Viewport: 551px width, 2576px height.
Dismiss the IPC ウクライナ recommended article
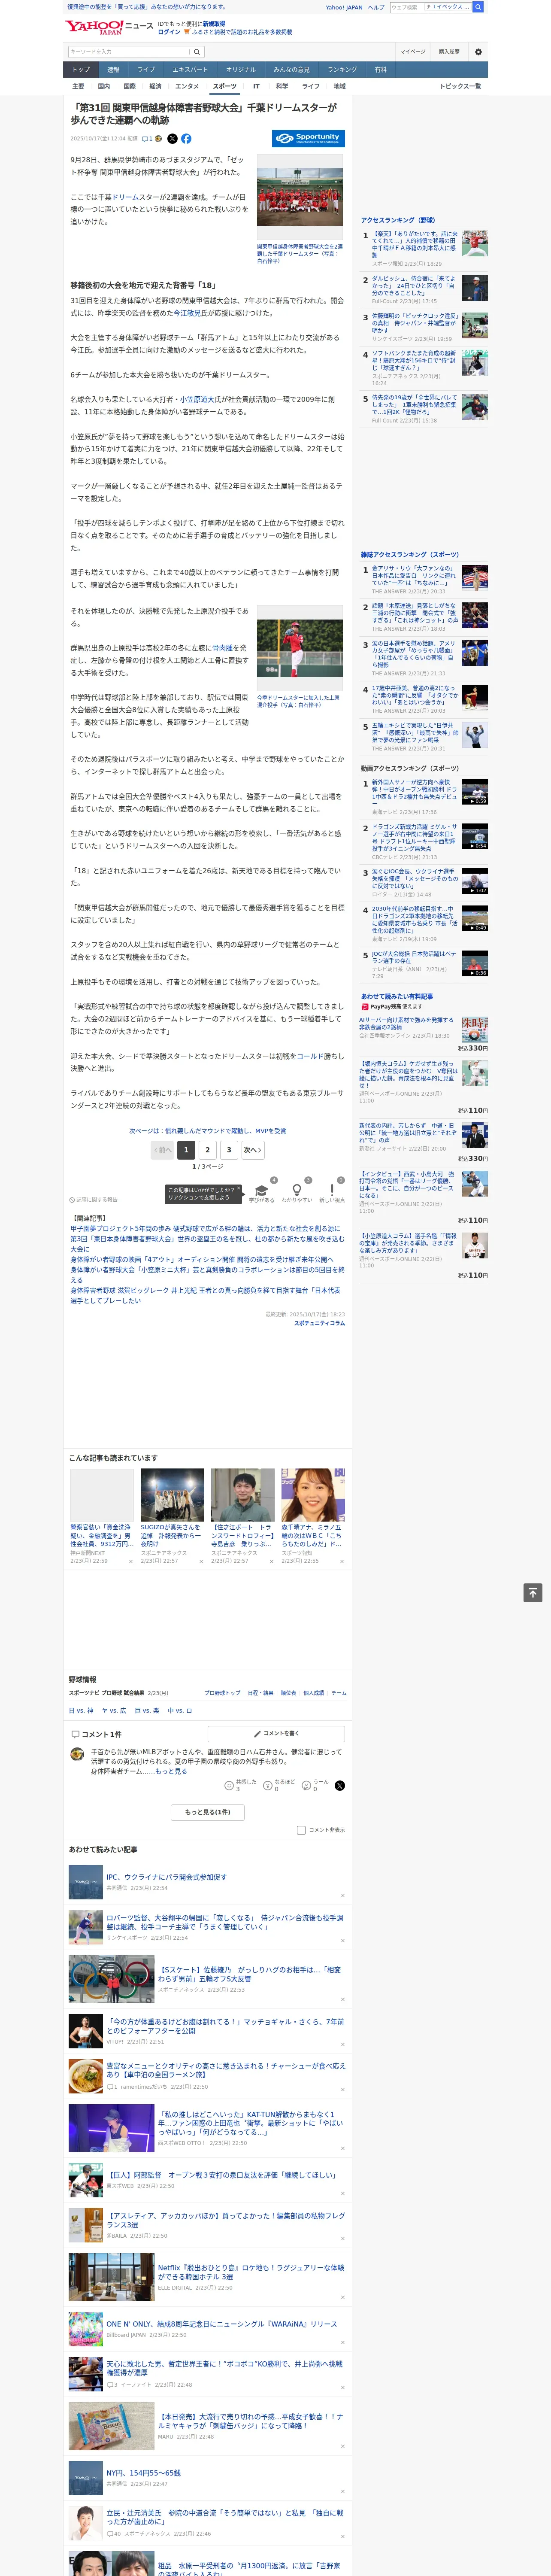[343, 1896]
